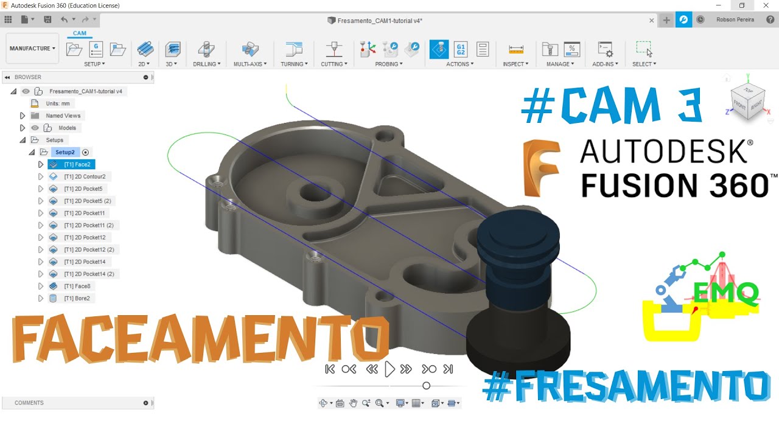Jump to simulation start
The image size is (779, 438).
pos(330,369)
